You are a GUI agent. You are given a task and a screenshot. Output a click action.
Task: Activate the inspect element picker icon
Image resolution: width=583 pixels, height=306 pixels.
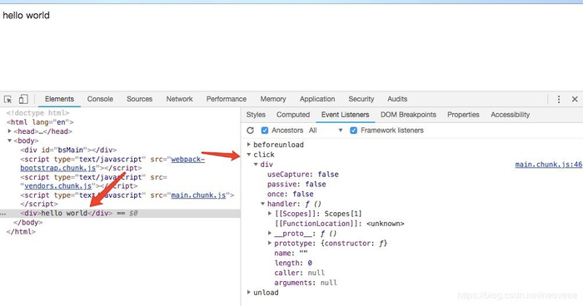(x=7, y=99)
